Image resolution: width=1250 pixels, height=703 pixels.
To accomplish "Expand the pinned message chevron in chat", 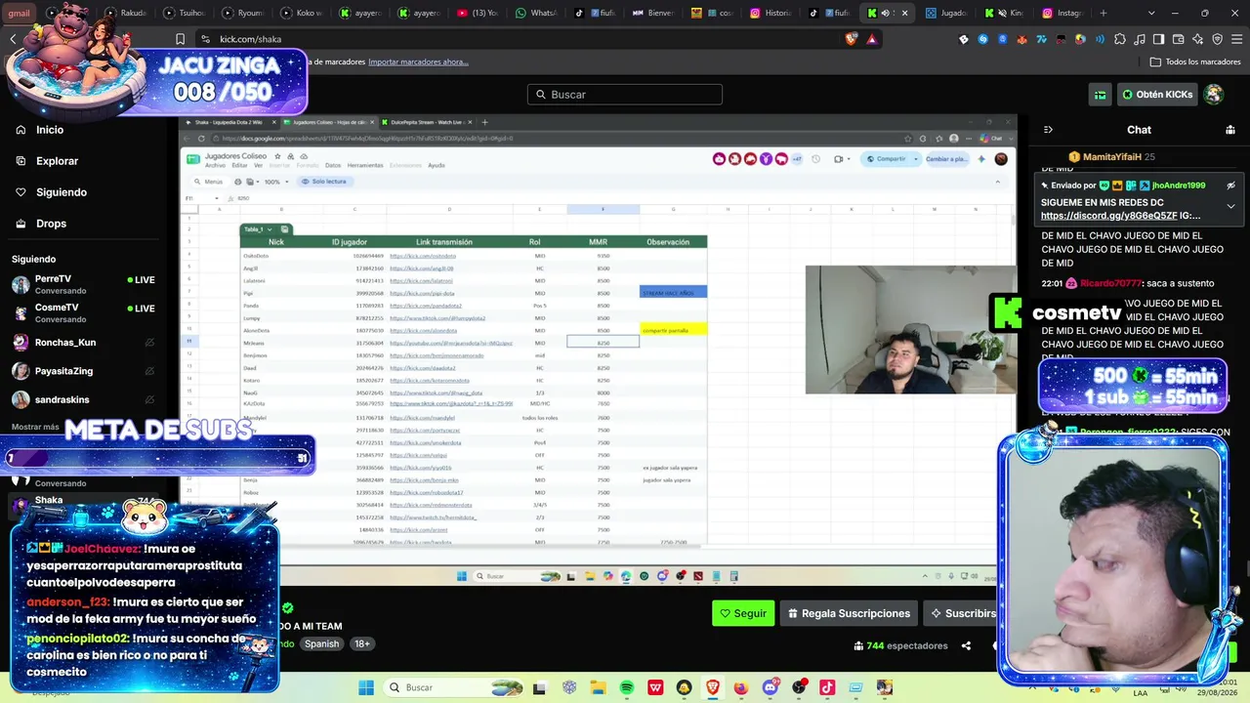I will pos(1230,206).
